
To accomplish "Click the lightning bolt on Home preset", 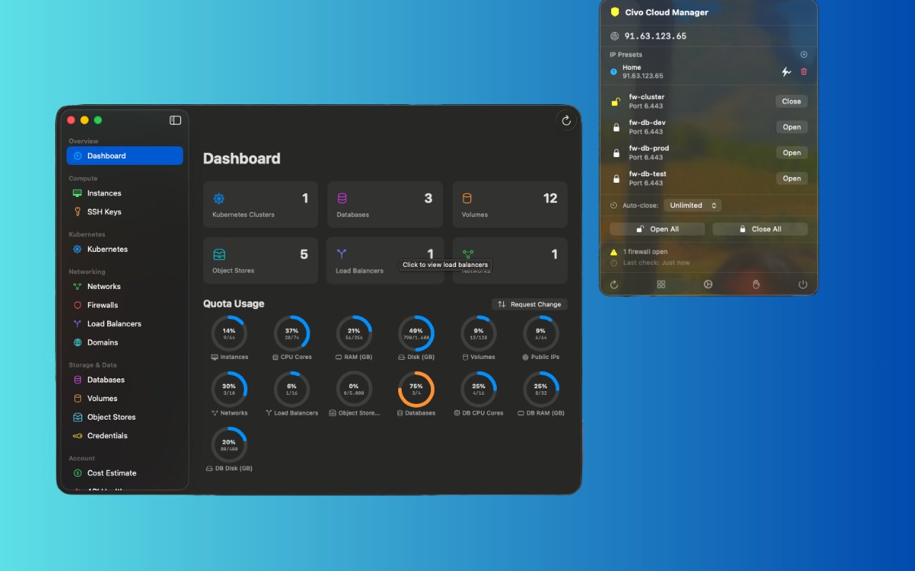I will (786, 71).
